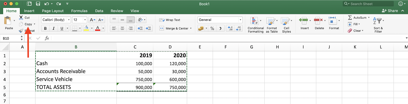Screen dimensions: 408x104
Task: Click the Delete cells icon
Action: click(318, 20)
